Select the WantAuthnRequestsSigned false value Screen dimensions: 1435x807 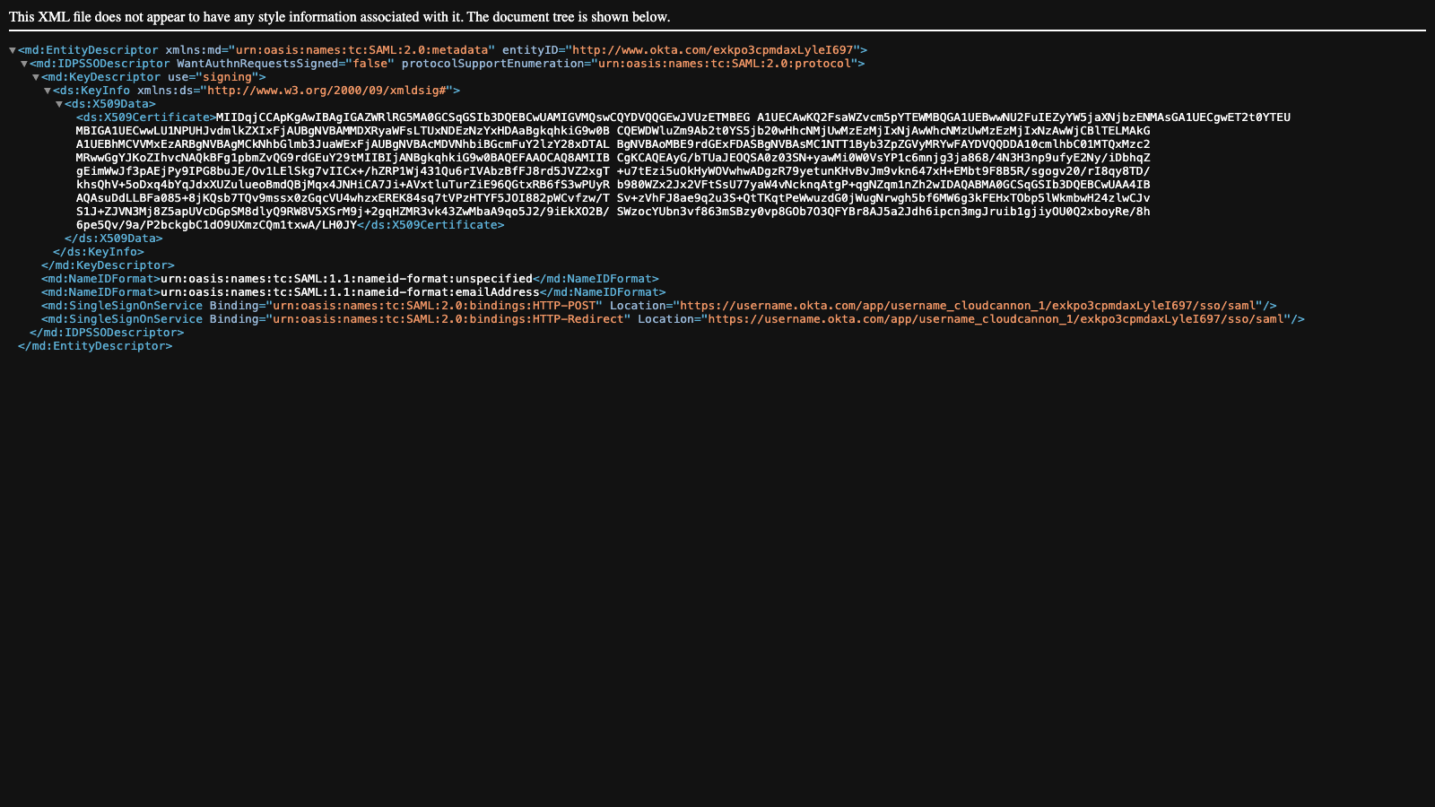[x=375, y=64]
